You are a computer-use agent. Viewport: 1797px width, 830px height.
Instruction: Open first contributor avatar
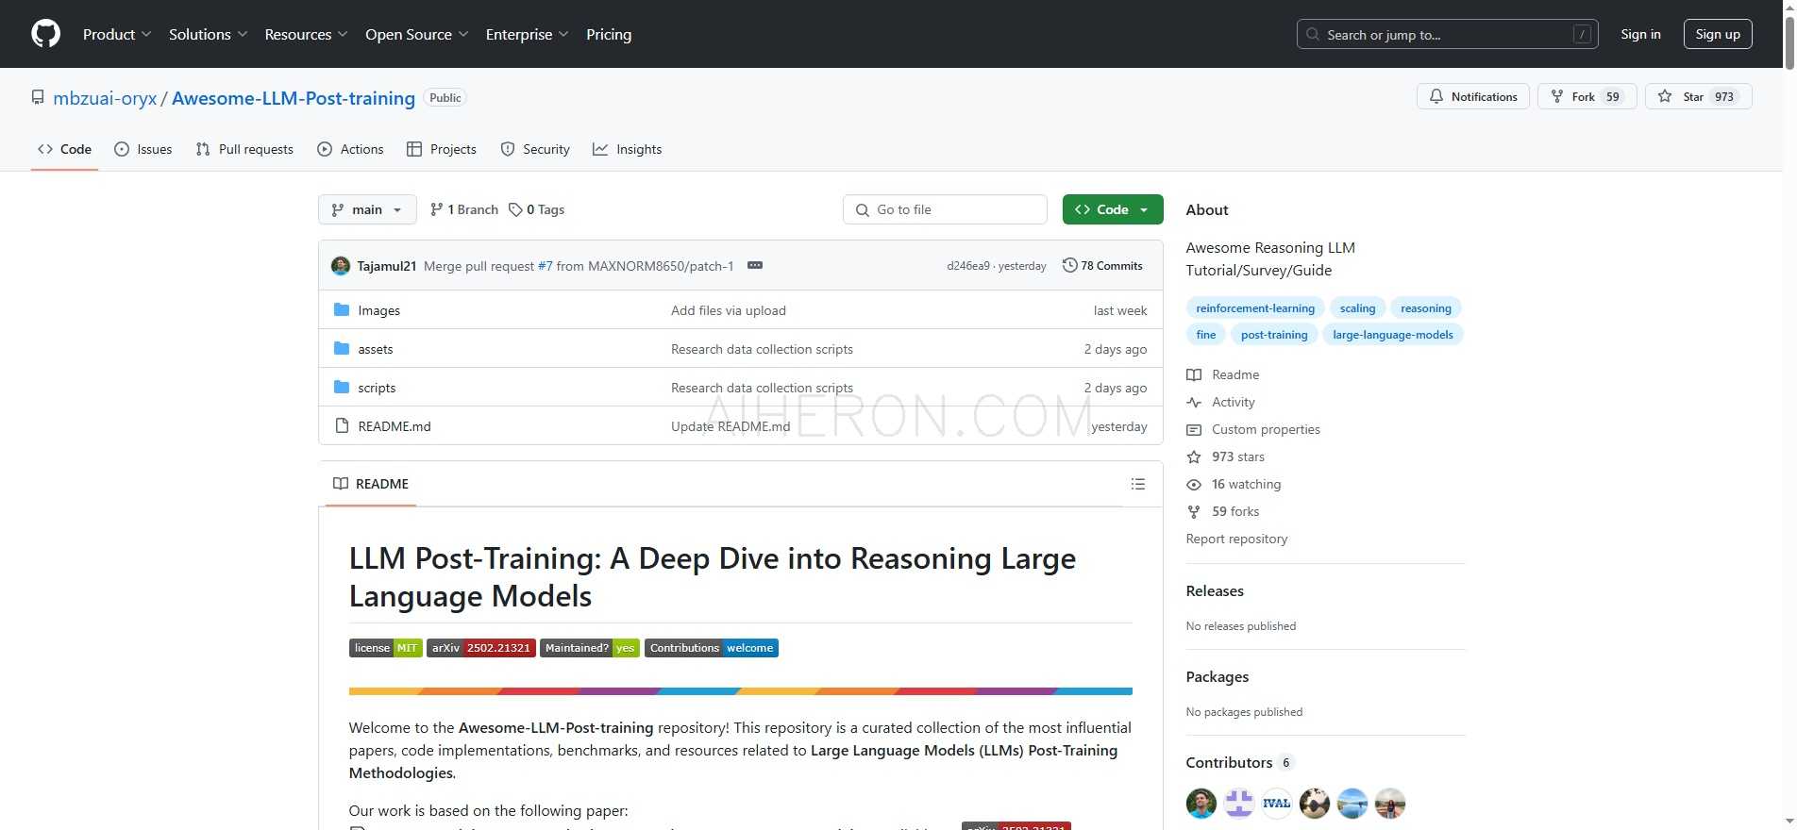tap(1201, 803)
